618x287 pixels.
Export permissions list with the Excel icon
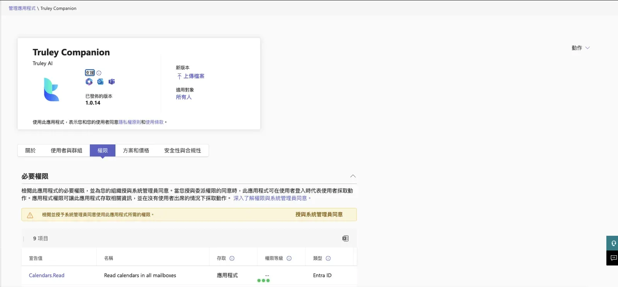coord(346,239)
